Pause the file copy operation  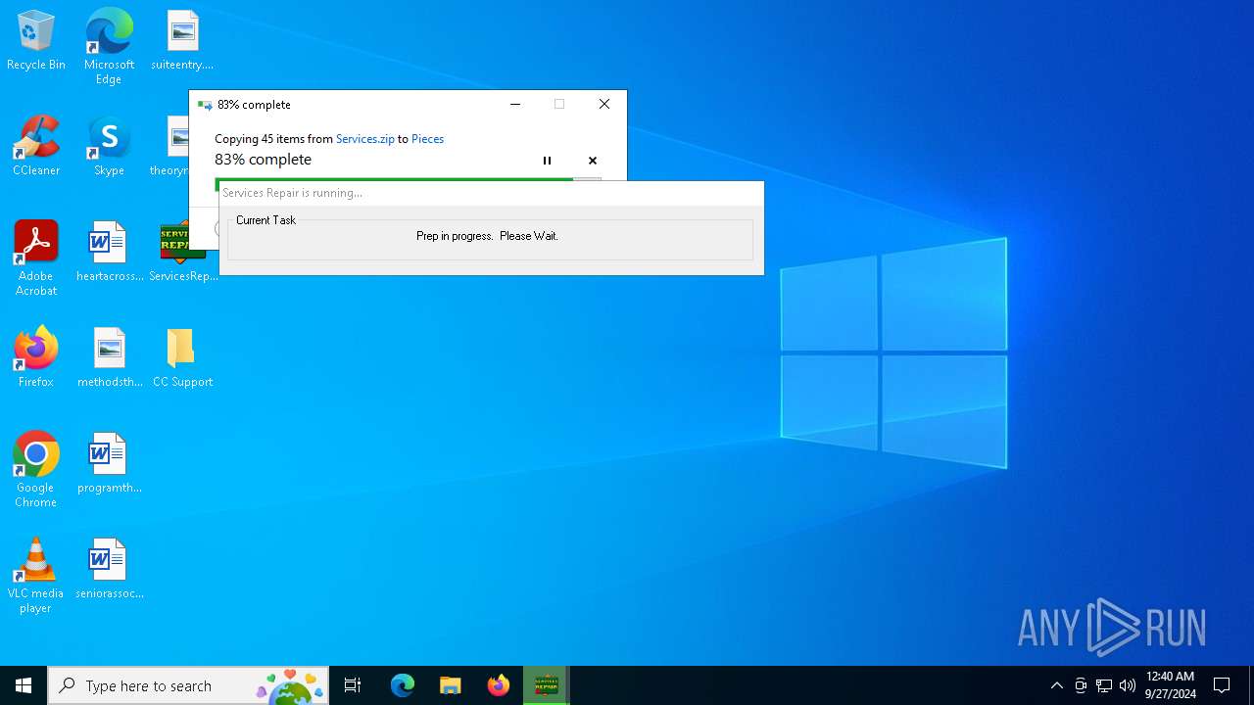point(547,161)
